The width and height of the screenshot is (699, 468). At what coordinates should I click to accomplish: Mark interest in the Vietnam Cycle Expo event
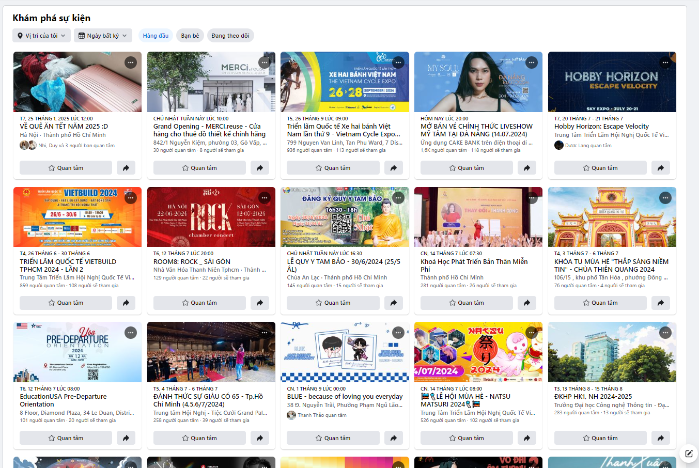(x=333, y=168)
